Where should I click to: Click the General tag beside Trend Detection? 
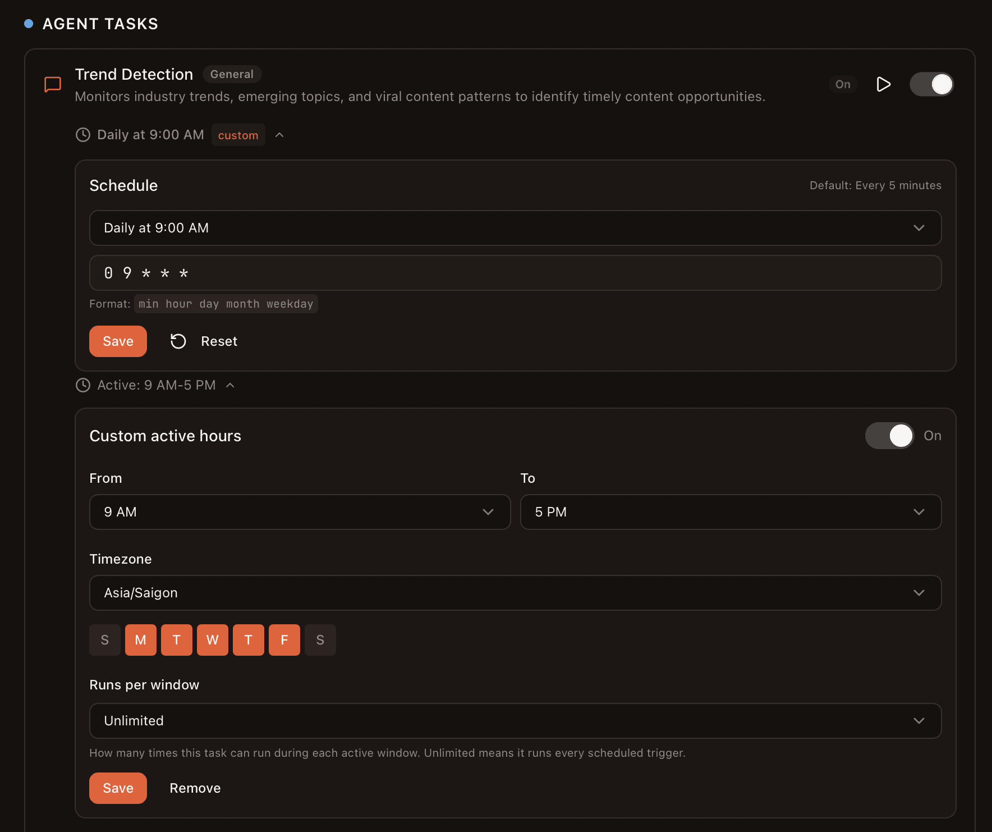point(232,74)
